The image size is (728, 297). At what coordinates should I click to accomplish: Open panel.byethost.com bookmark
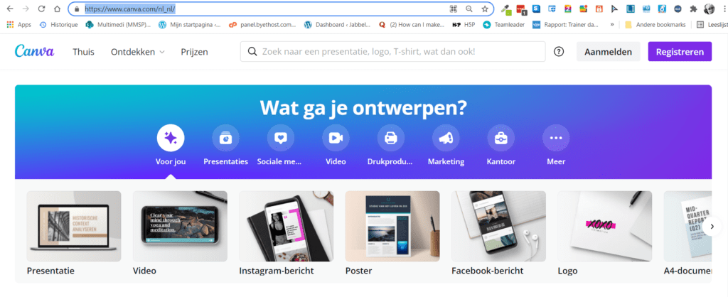pyautogui.click(x=262, y=25)
